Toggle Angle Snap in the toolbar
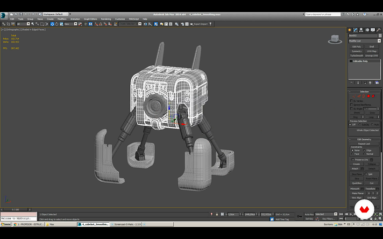Viewport: 383px width, 239px height. point(100,24)
